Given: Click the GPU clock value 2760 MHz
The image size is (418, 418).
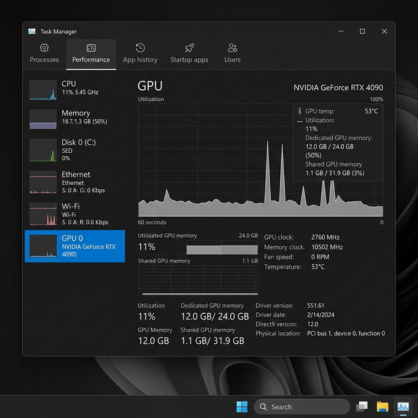Looking at the screenshot, I should click(325, 237).
